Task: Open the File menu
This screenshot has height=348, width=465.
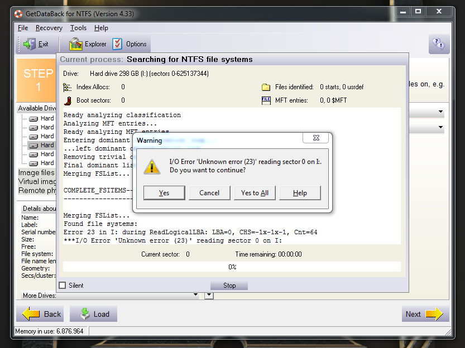Action: click(23, 28)
